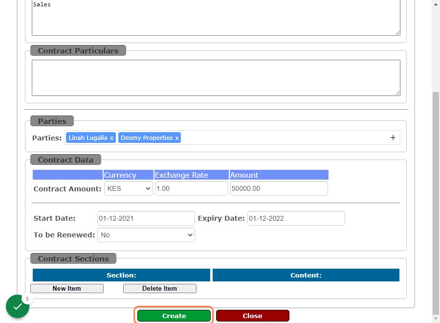Focus the Exchange Rate field
The width and height of the screenshot is (440, 323).
[x=191, y=188]
